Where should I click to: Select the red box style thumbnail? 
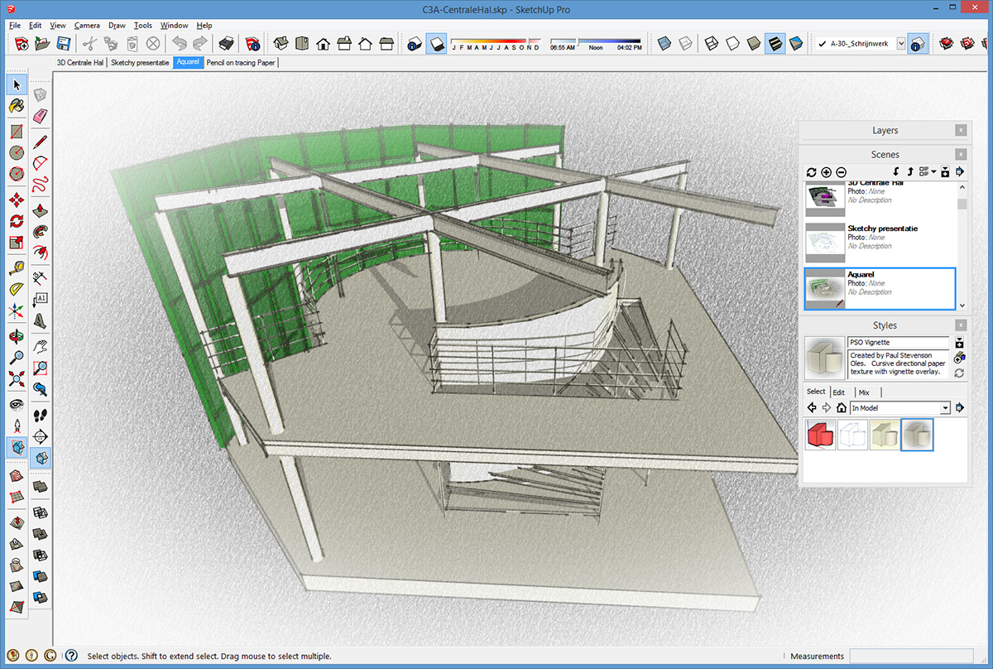820,435
